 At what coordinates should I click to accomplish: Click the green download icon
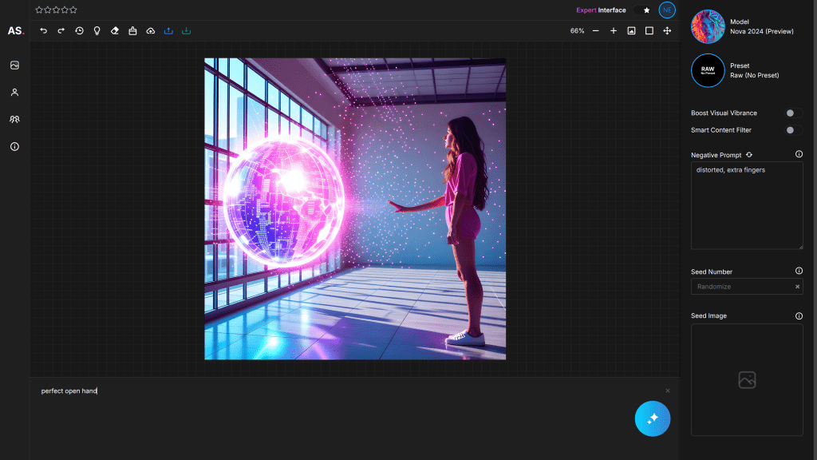click(186, 31)
